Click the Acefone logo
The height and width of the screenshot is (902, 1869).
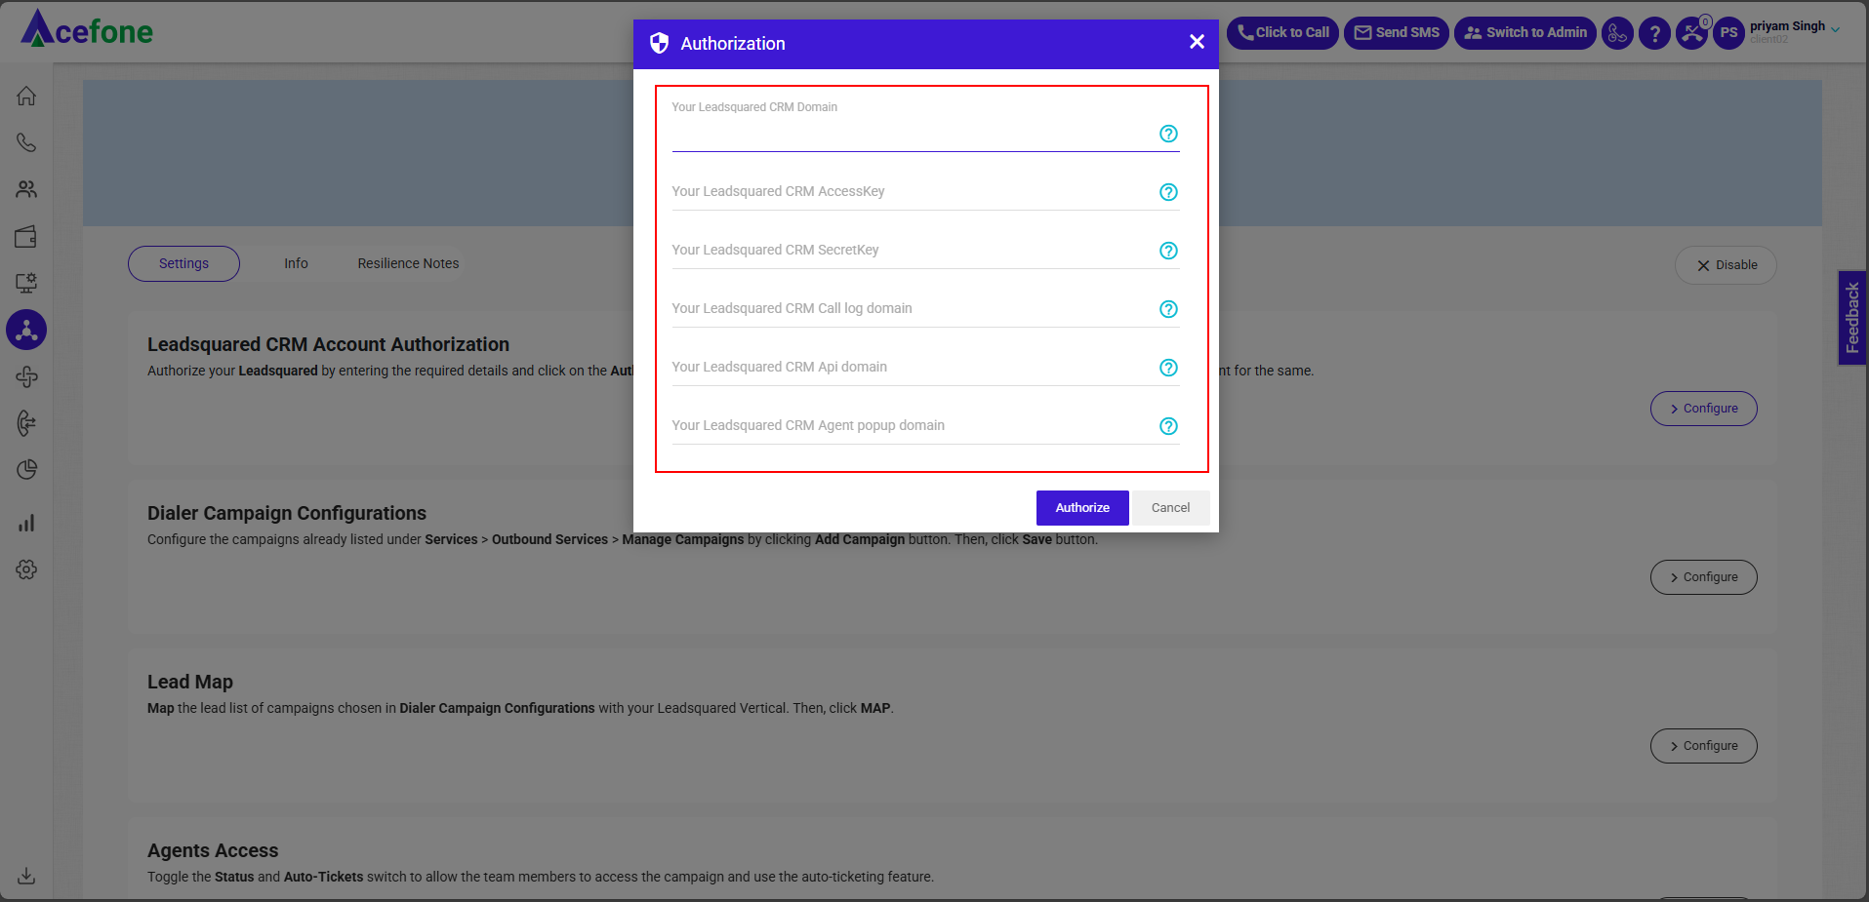click(x=87, y=29)
